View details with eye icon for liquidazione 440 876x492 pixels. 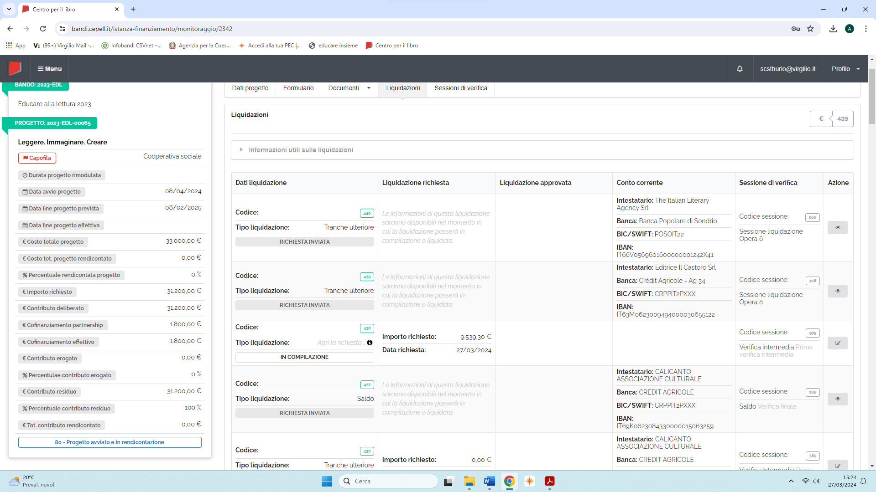click(x=837, y=227)
